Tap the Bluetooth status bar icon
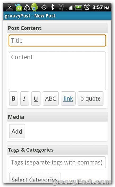The image size is (115, 187). tap(52, 7)
